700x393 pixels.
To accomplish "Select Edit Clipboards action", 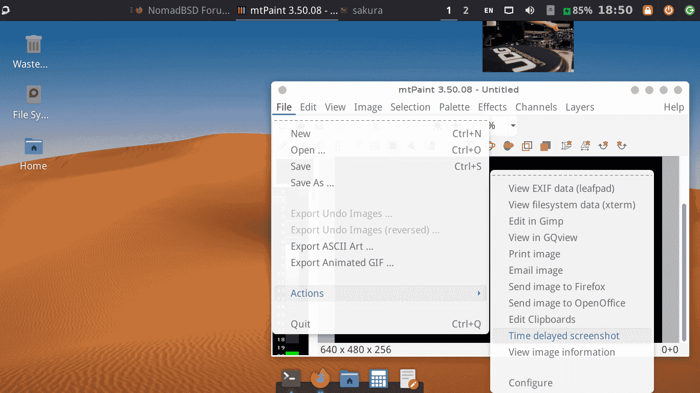I will [572, 319].
